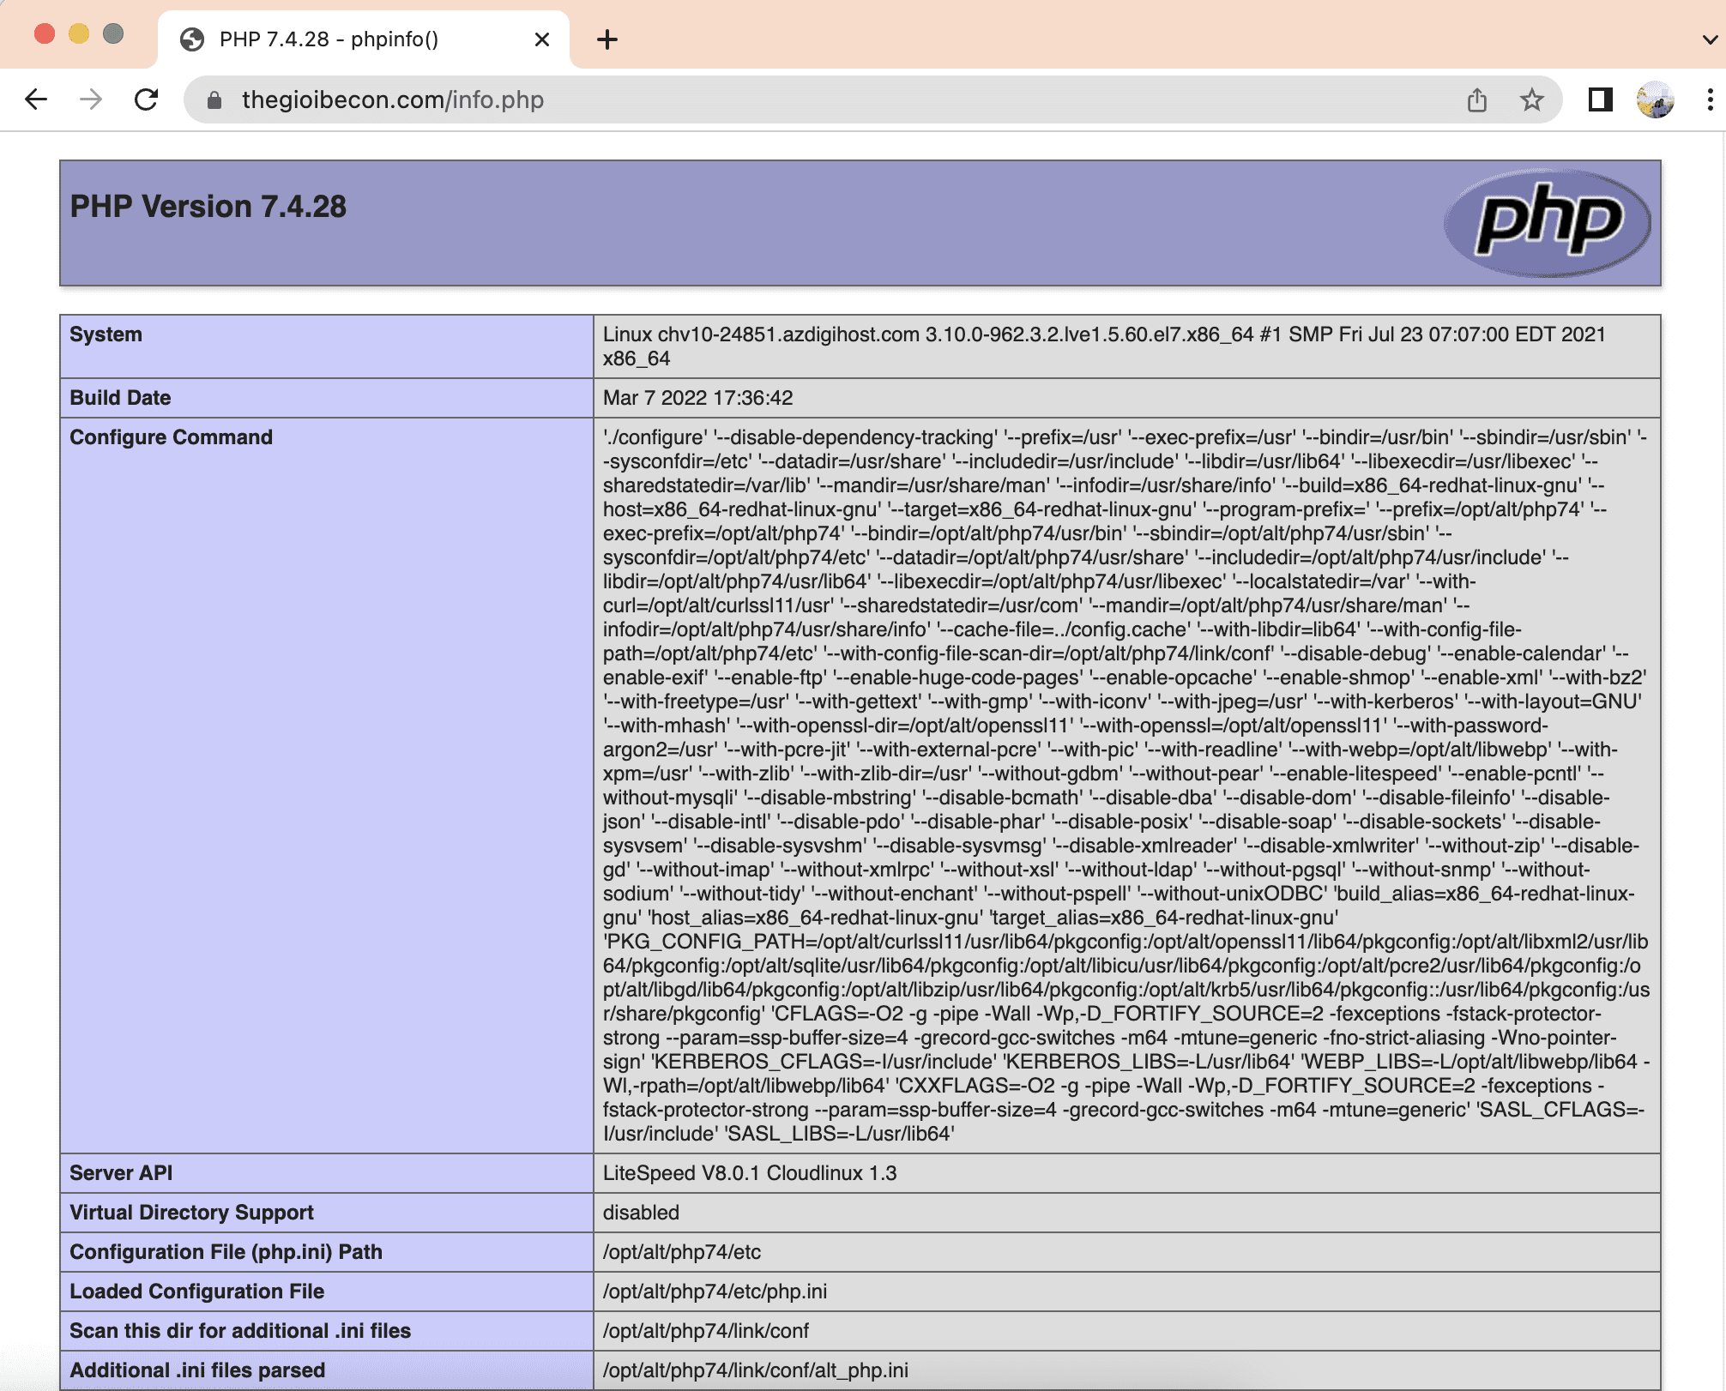The image size is (1726, 1391).
Task: Open Chrome's three-dot menu
Action: point(1707,99)
